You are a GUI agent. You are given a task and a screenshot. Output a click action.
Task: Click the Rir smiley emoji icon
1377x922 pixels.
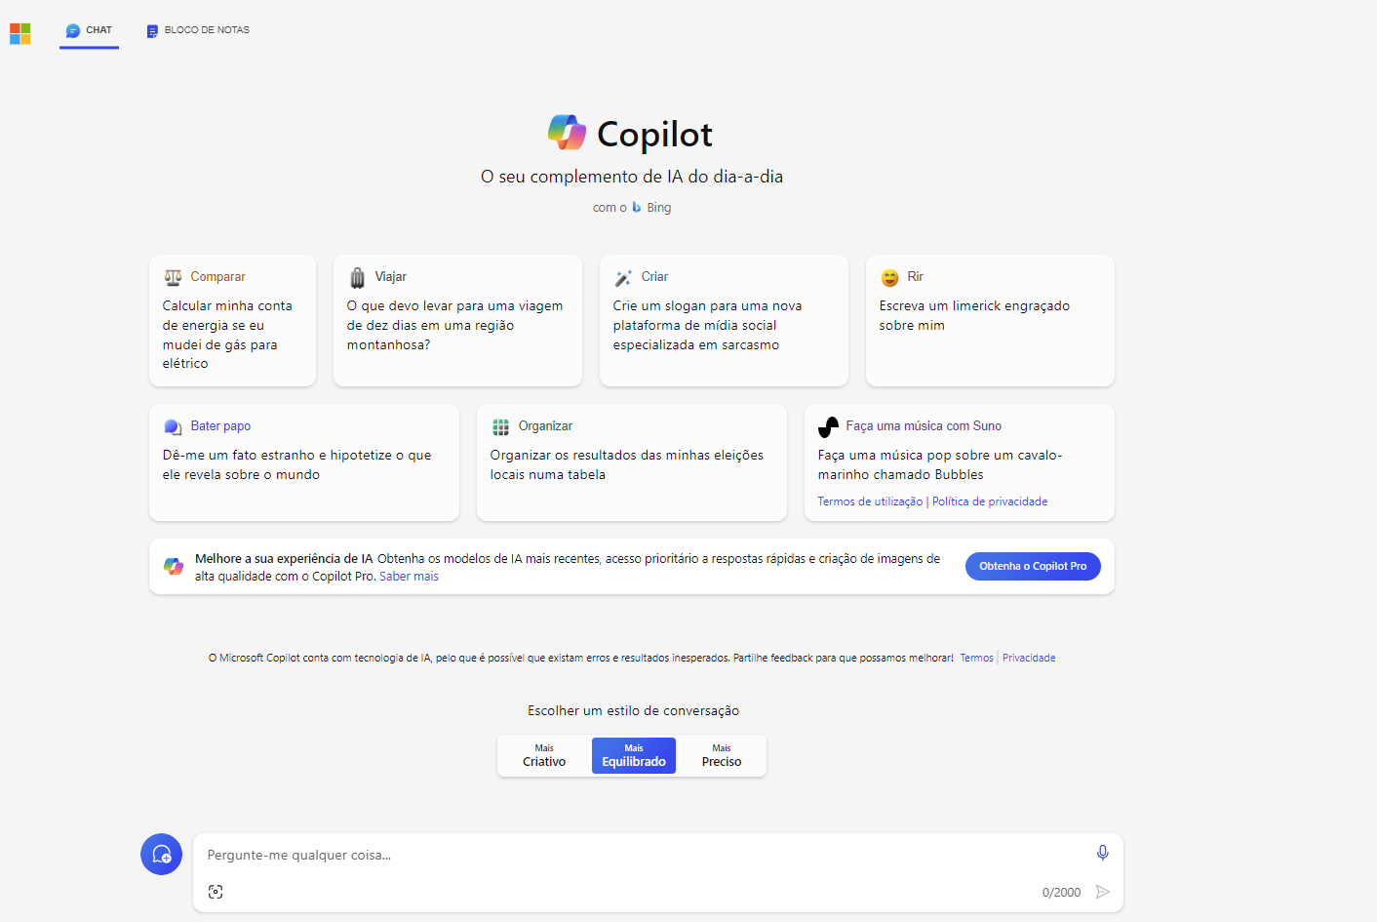point(889,277)
